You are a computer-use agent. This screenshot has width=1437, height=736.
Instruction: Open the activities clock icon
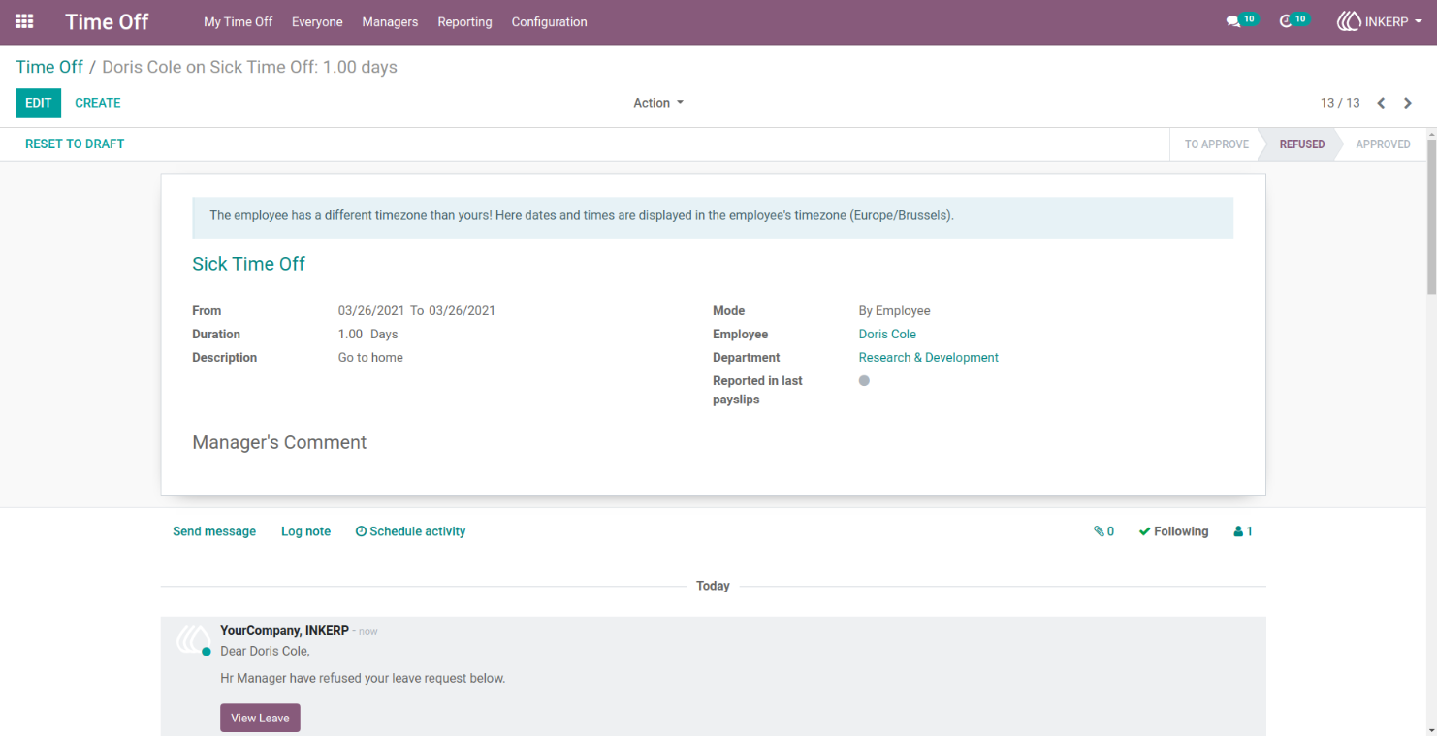(x=1286, y=21)
